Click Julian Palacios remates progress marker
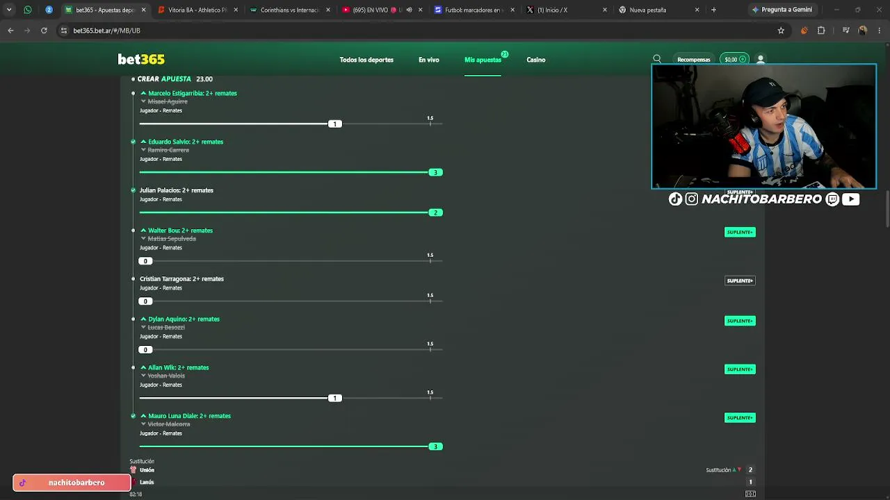Image resolution: width=890 pixels, height=500 pixels. point(435,212)
